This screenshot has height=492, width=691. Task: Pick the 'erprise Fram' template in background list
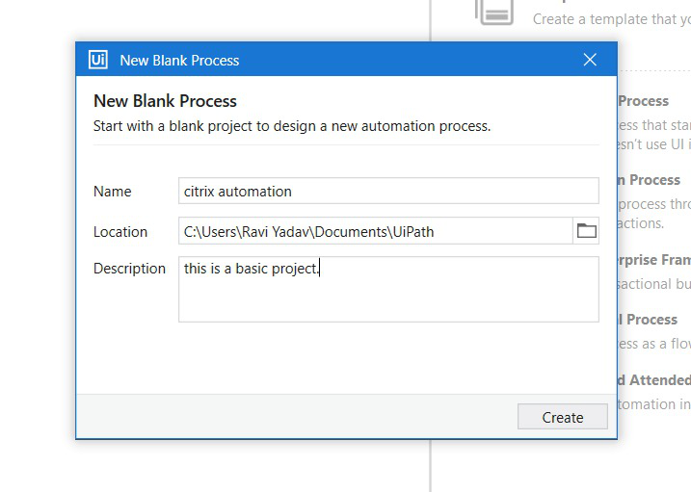pos(653,260)
